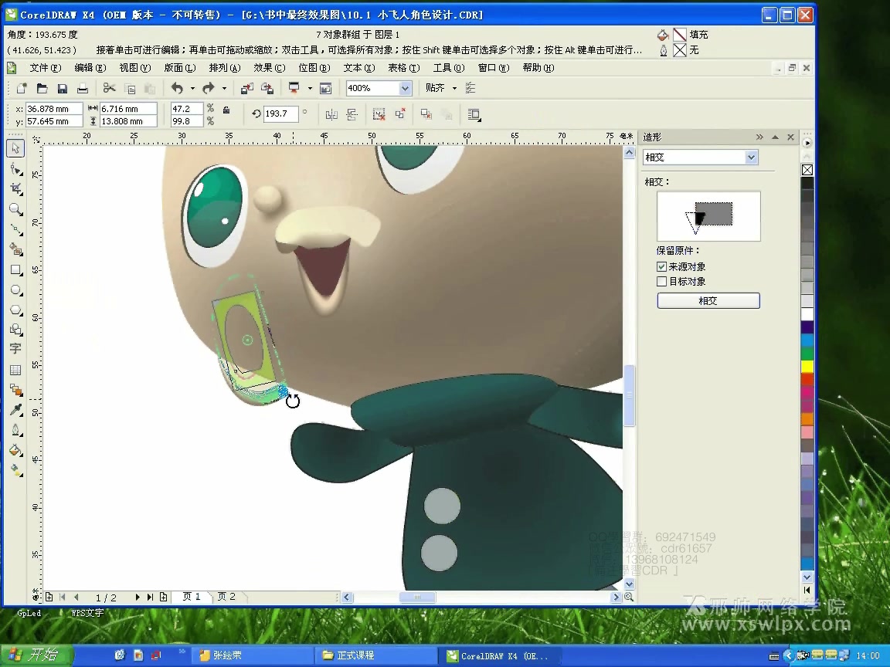Select the Interactive Blend tool
Screen dimensions: 890x667
[x=16, y=390]
